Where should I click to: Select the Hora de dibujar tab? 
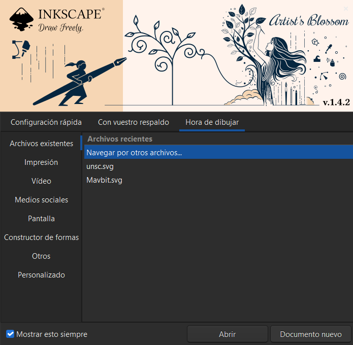pyautogui.click(x=212, y=122)
